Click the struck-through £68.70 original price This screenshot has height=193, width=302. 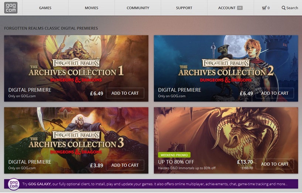click(x=247, y=168)
